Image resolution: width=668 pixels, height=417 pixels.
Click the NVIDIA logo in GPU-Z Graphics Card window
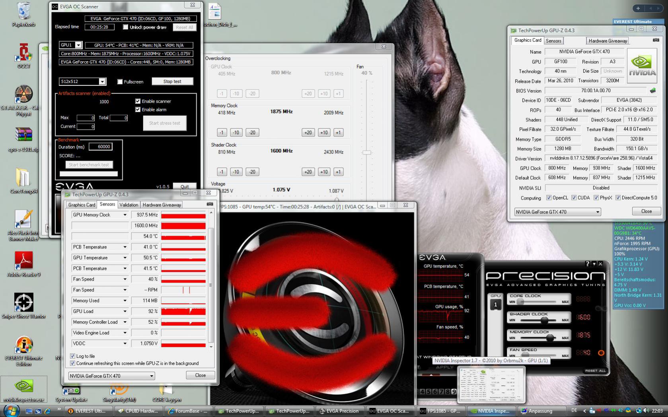pos(642,66)
